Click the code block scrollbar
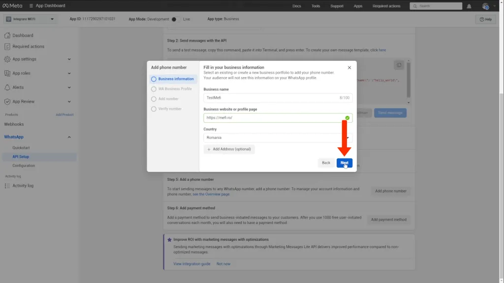The width and height of the screenshot is (504, 283). click(409, 80)
